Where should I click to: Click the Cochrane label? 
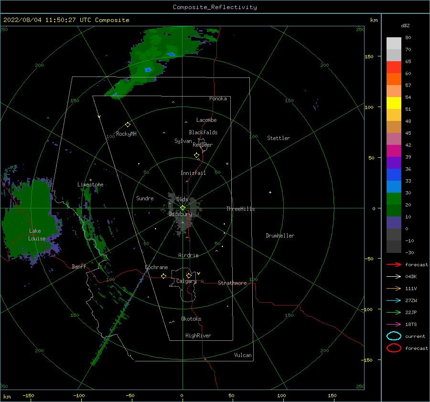(x=156, y=267)
